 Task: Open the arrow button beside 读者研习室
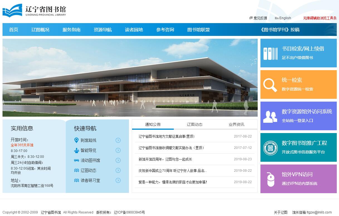click(118, 180)
